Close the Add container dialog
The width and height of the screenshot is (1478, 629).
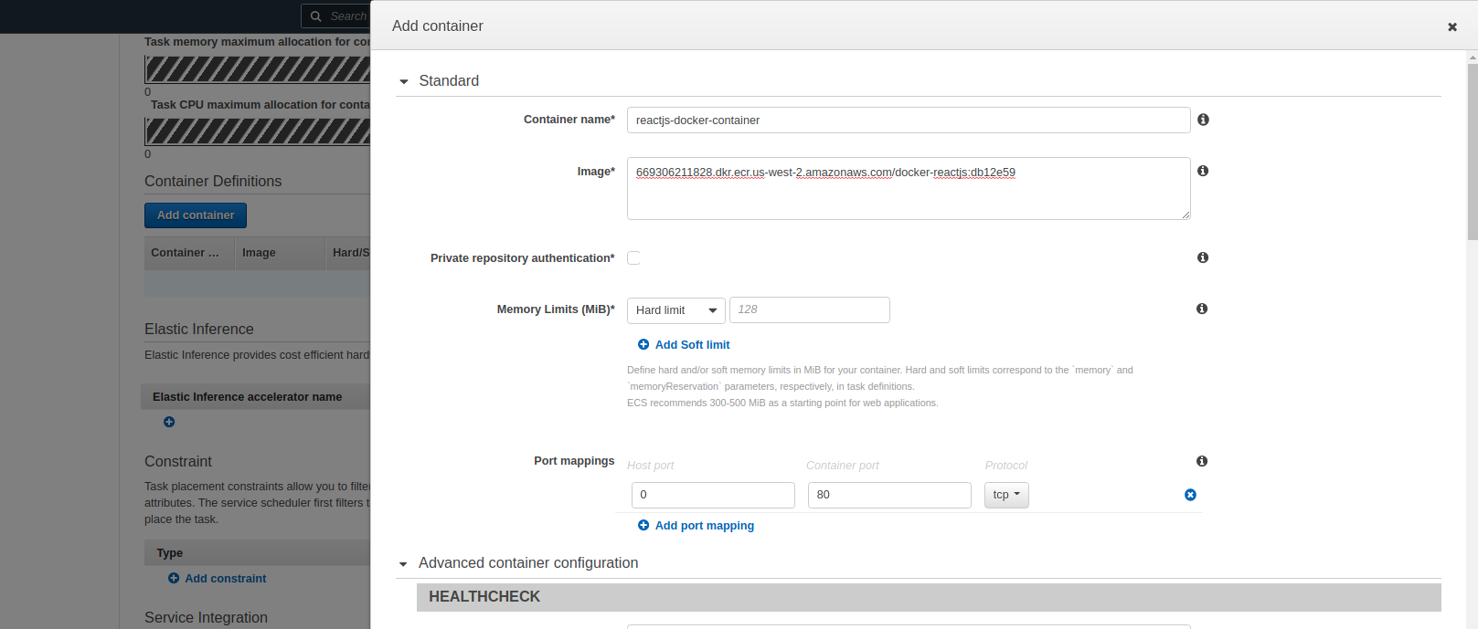1451,27
